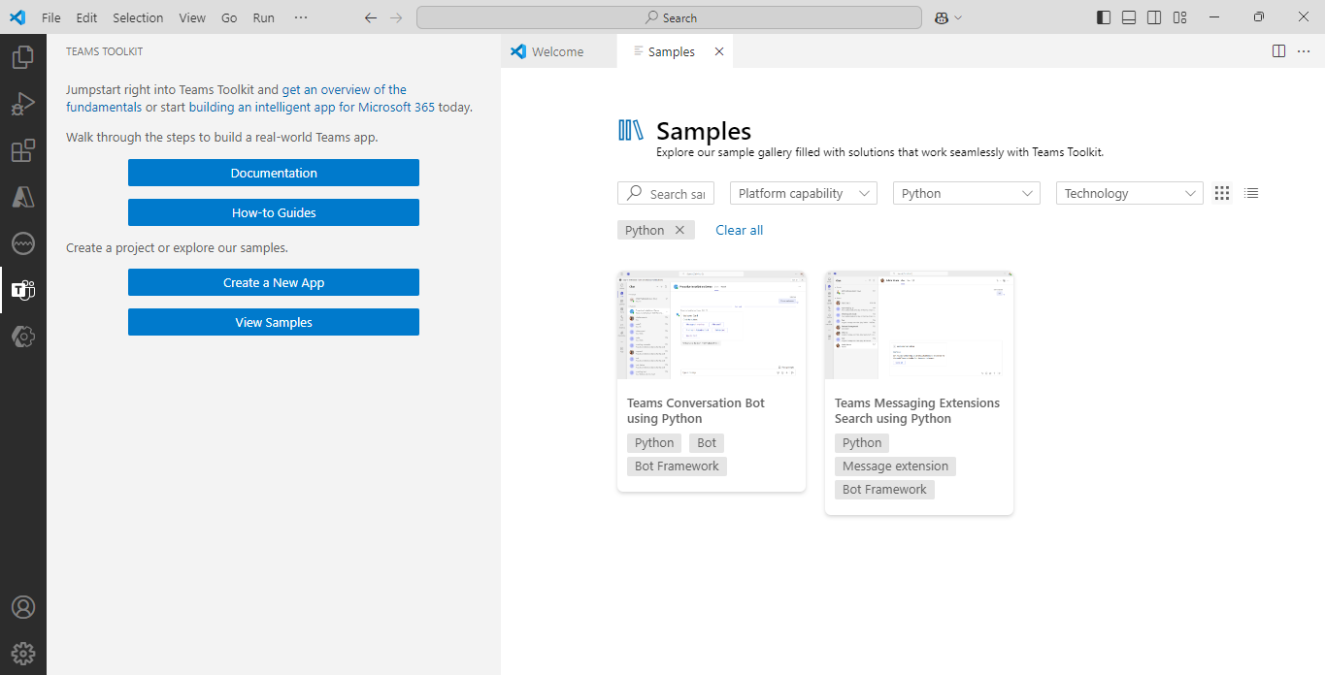Click the search samples input field
Viewport: 1325px width, 675px height.
click(x=666, y=193)
